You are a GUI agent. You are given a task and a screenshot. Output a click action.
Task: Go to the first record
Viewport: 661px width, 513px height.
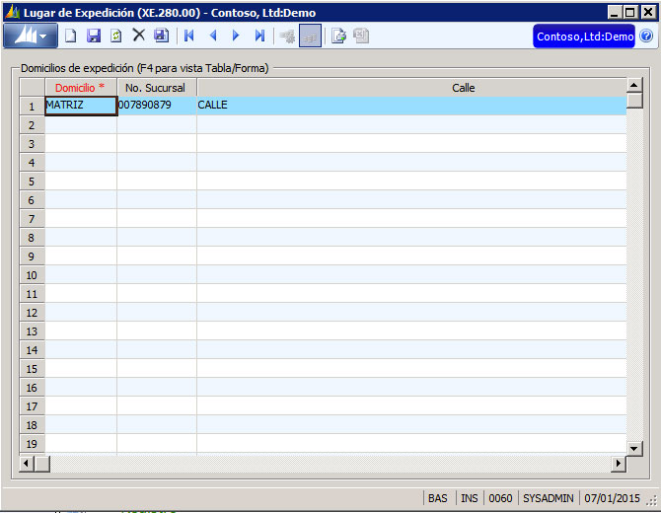(x=188, y=36)
